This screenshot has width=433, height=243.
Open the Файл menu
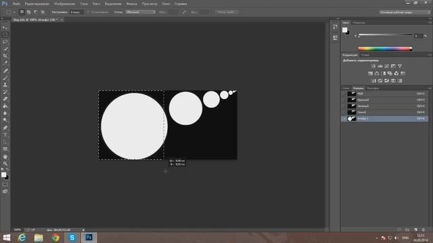[16, 4]
